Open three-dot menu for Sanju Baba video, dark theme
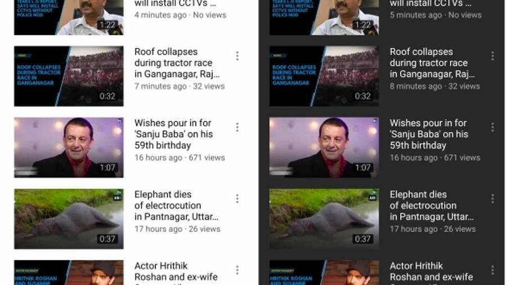507x285 pixels. (492, 127)
